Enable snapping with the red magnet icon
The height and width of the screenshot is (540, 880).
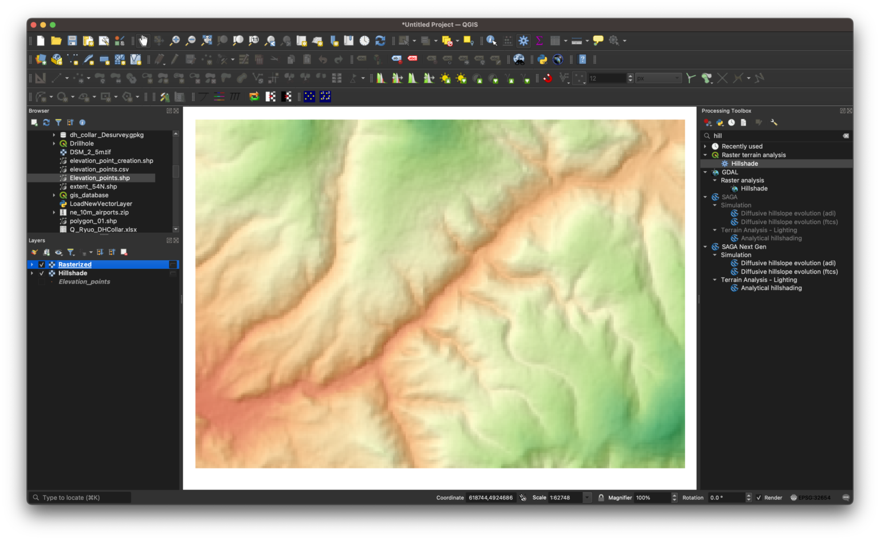click(x=548, y=78)
